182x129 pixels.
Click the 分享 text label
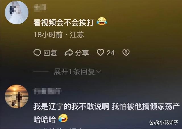82,53
